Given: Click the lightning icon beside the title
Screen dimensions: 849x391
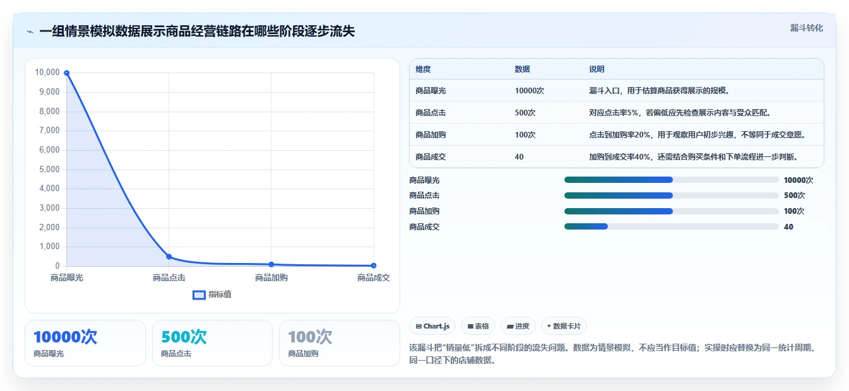Looking at the screenshot, I should [x=30, y=32].
